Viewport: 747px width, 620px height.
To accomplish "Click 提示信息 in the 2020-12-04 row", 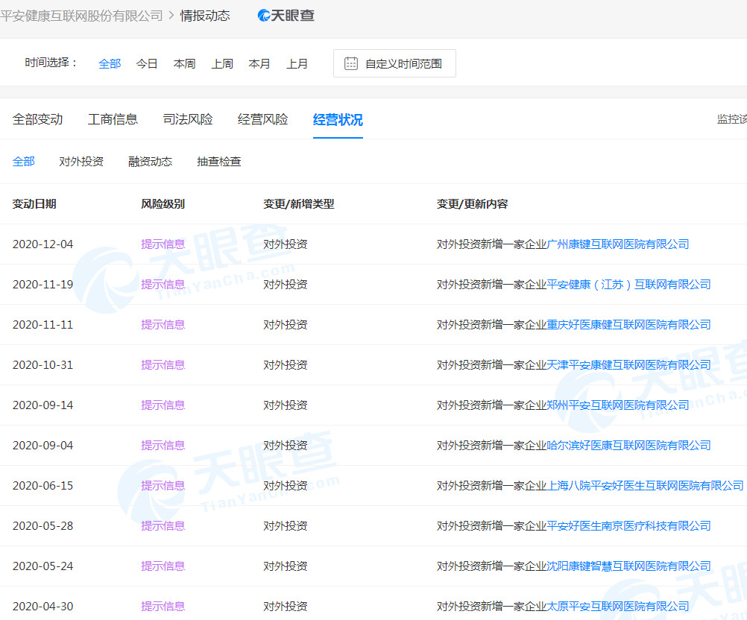I will [163, 244].
